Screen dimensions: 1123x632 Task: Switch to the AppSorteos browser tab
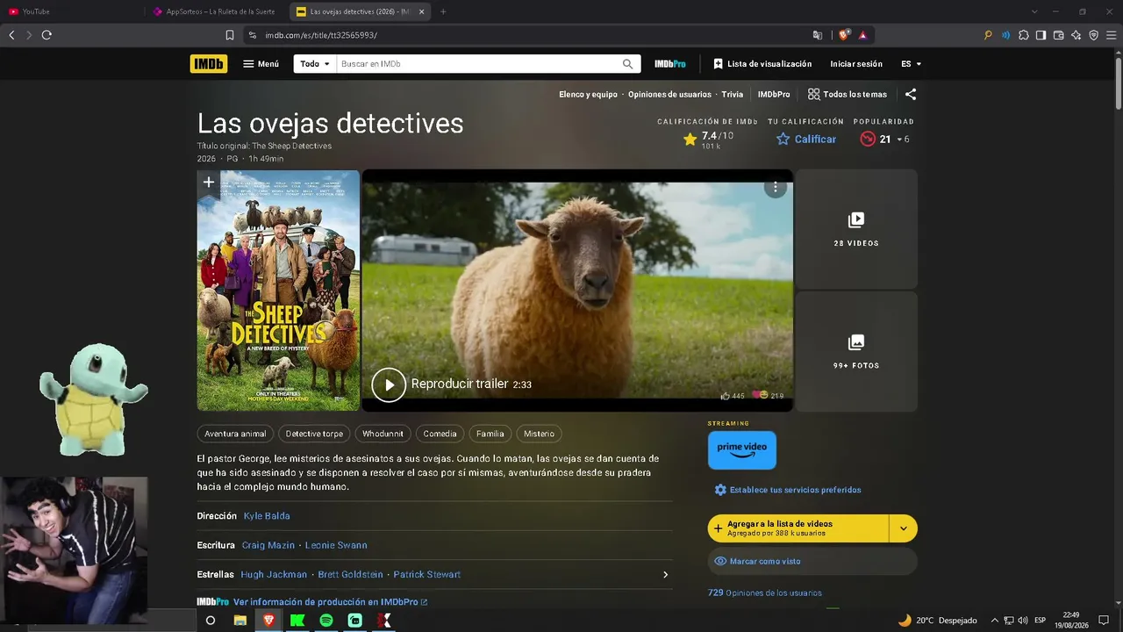(x=216, y=11)
